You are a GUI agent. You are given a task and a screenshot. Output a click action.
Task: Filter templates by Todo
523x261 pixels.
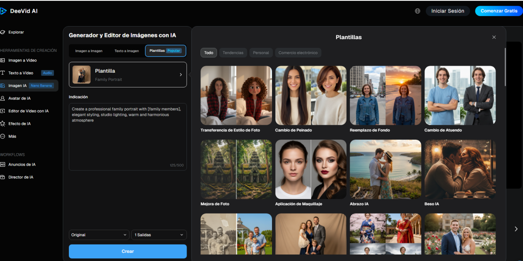coord(209,53)
